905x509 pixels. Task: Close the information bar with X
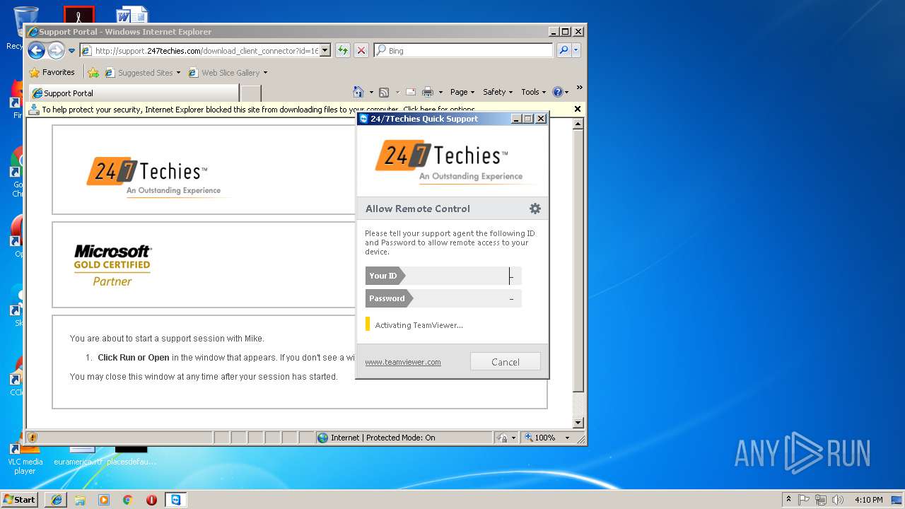click(578, 109)
